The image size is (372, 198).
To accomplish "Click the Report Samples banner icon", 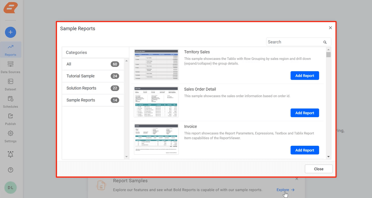I will point(101,185).
